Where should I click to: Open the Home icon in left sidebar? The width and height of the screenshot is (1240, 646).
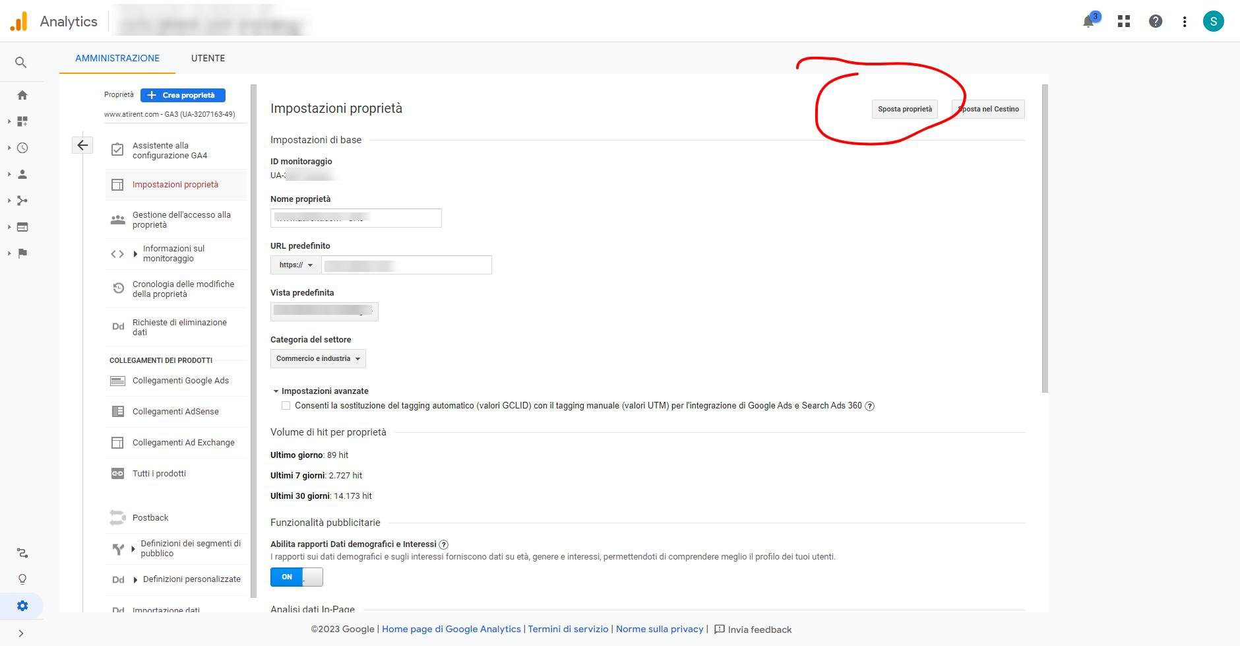[22, 95]
